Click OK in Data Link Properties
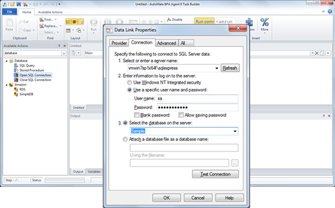 click(x=166, y=198)
